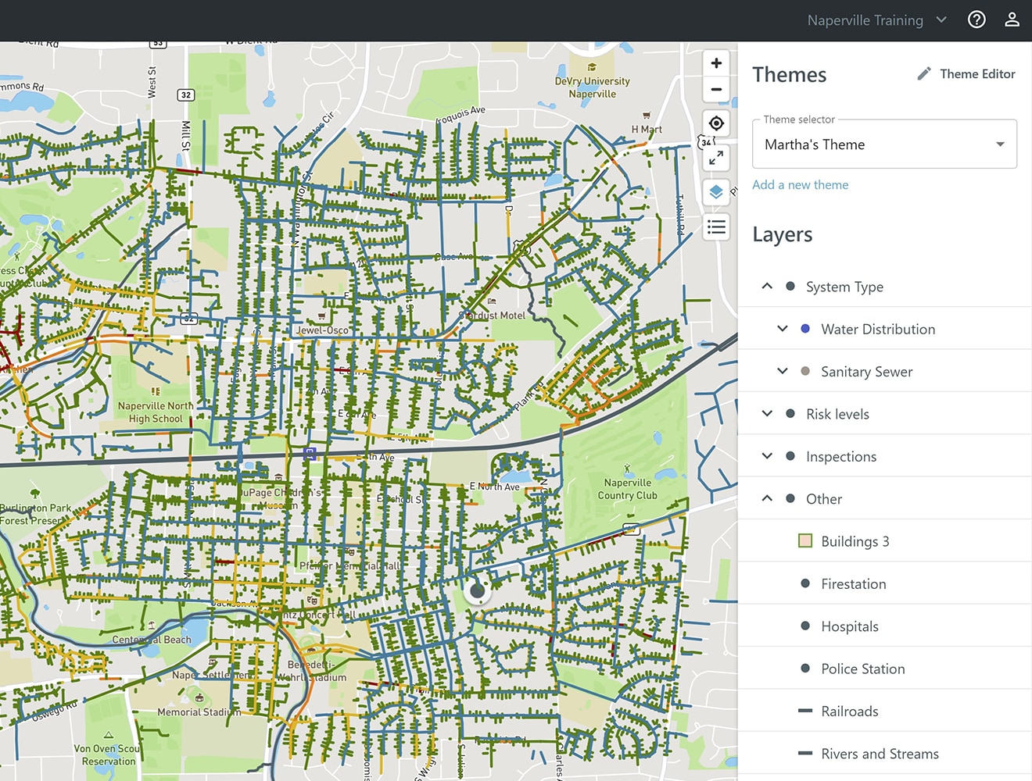Open the map legend list button

coord(715,227)
